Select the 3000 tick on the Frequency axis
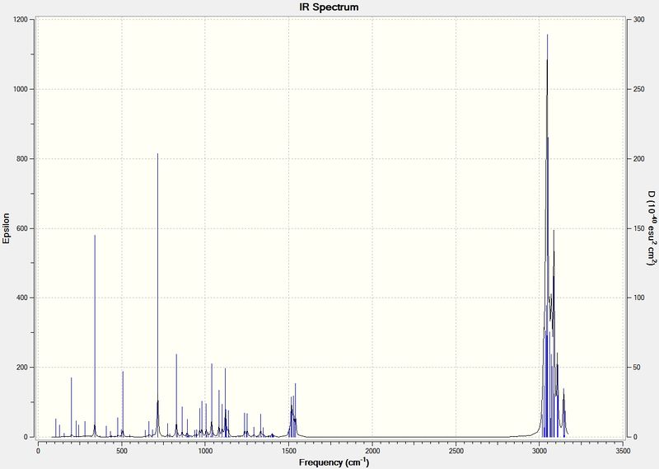659x469 pixels. (x=540, y=451)
